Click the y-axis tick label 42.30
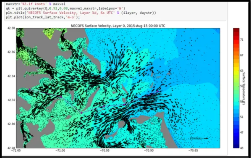Screen dimensions: 251x158 [x=11, y=124]
